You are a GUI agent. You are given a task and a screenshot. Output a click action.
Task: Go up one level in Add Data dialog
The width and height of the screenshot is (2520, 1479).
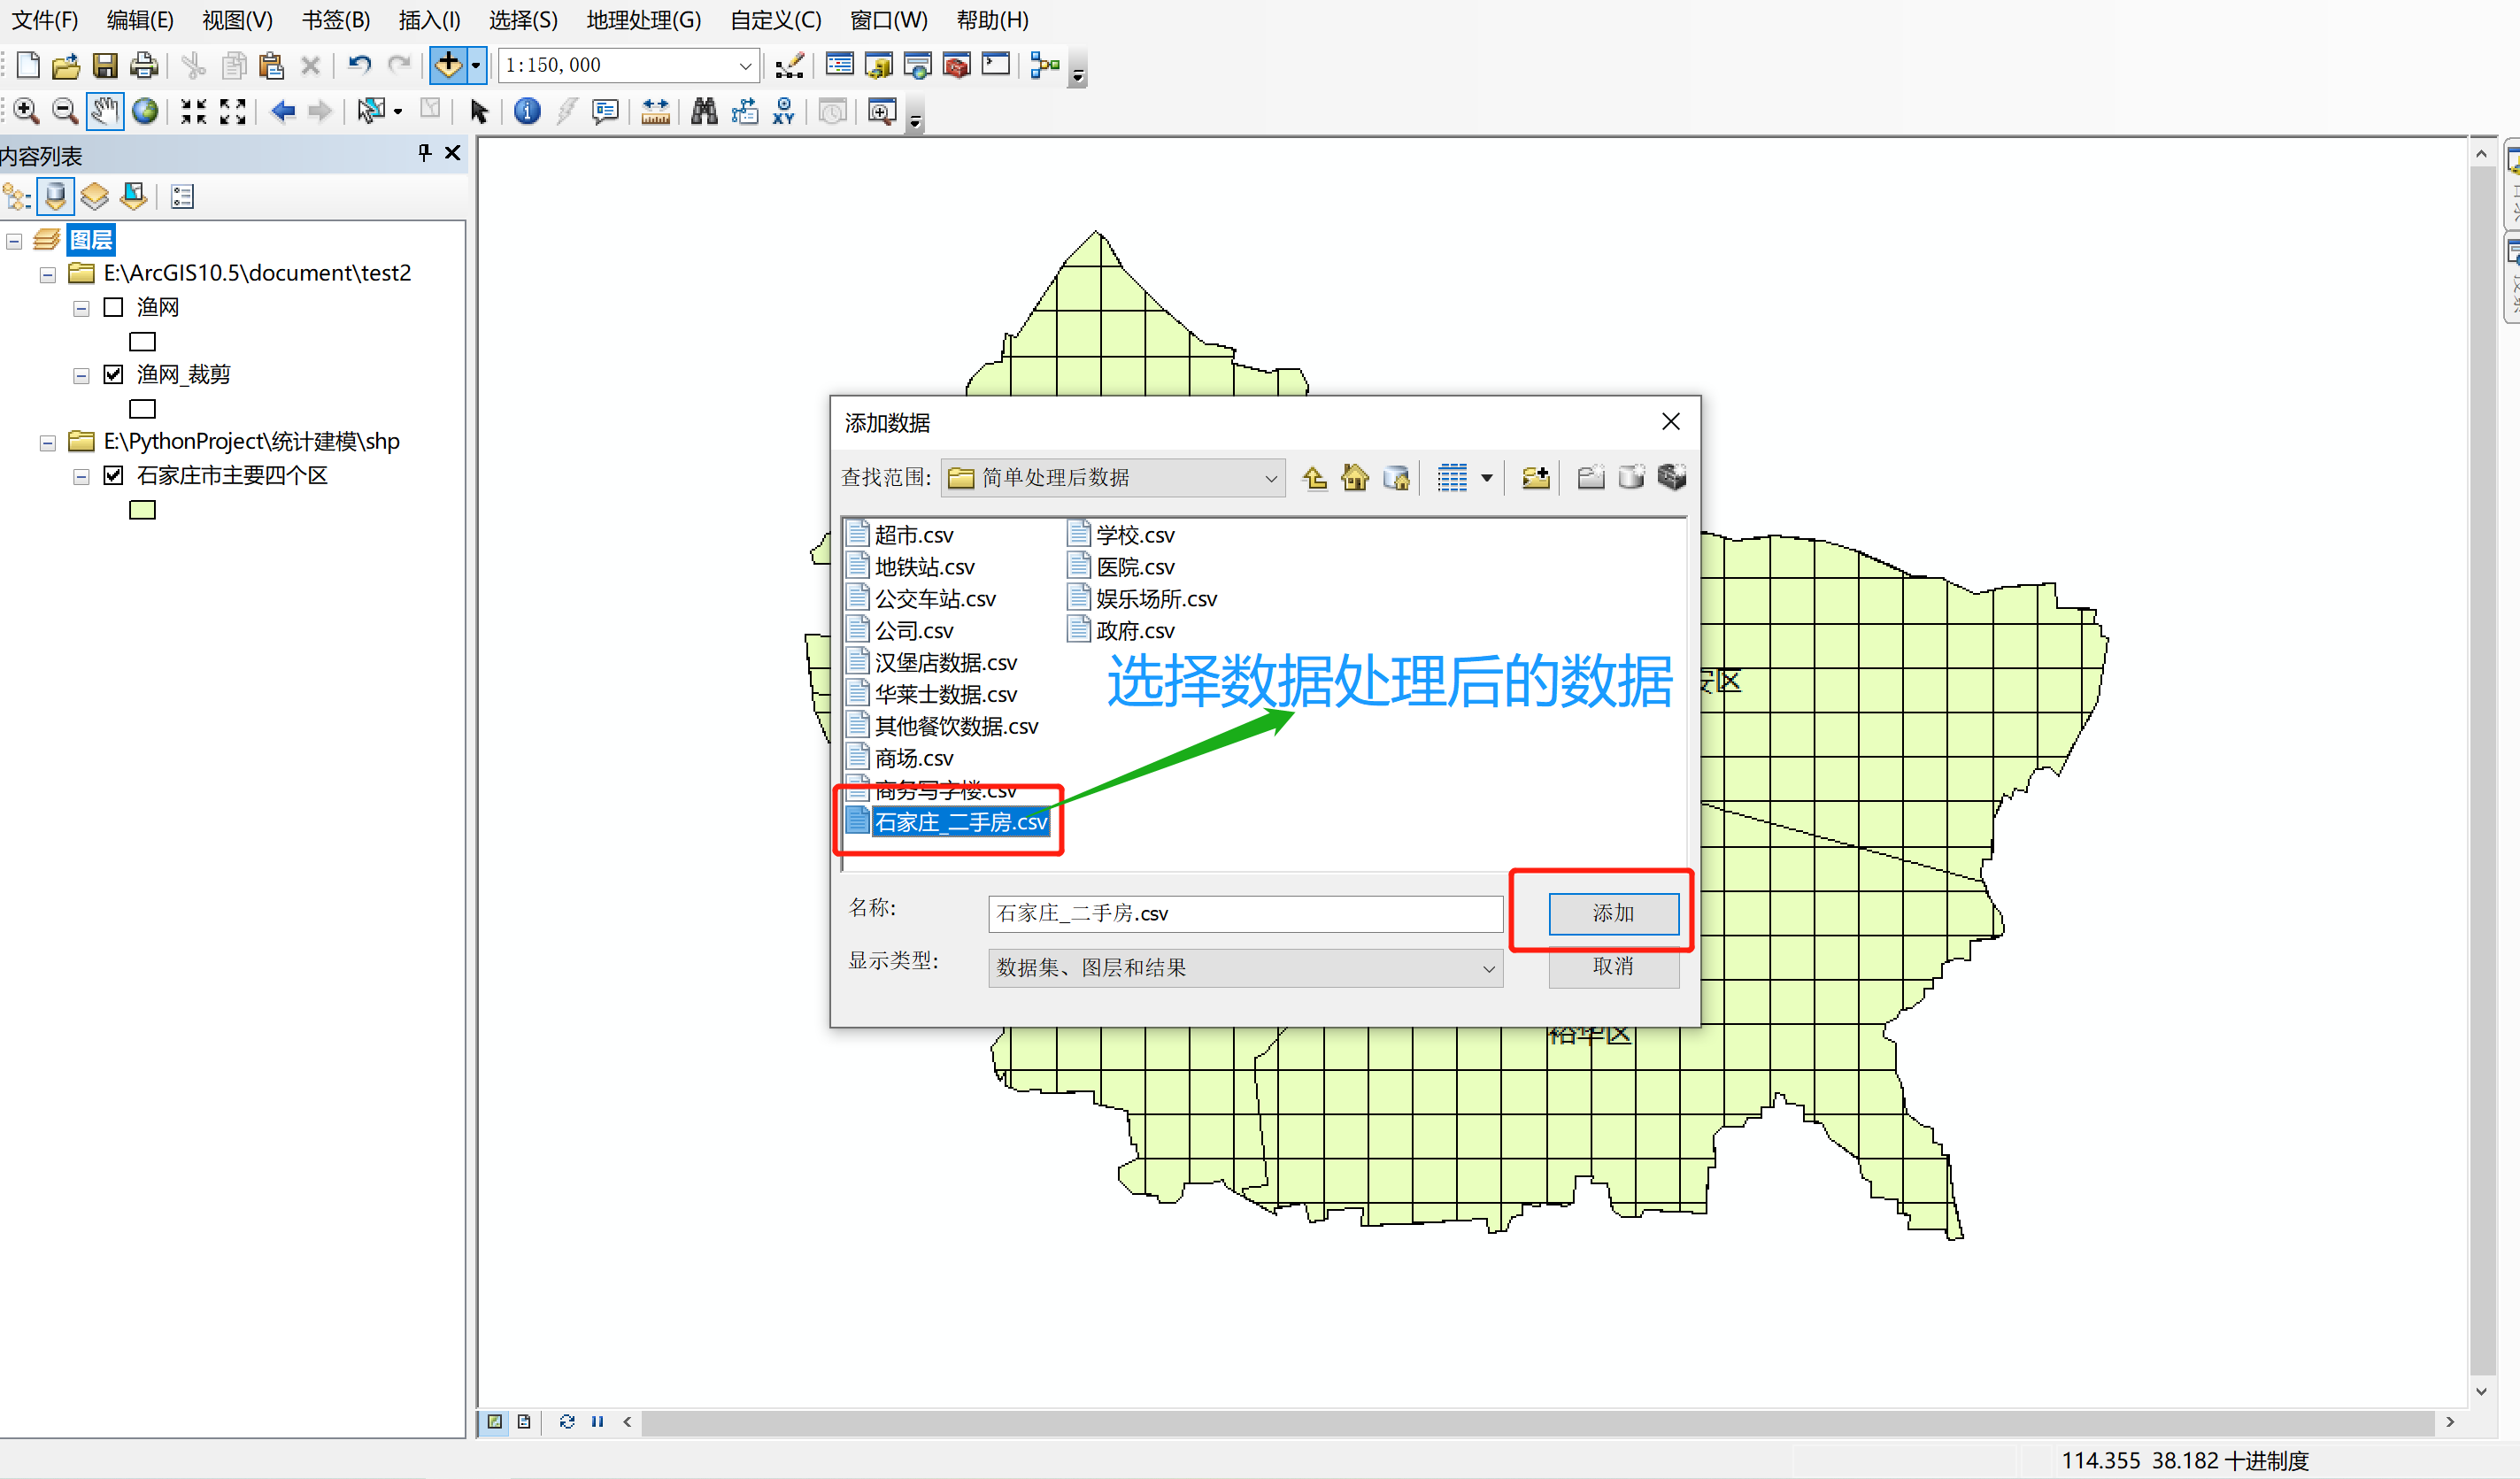pyautogui.click(x=1315, y=478)
